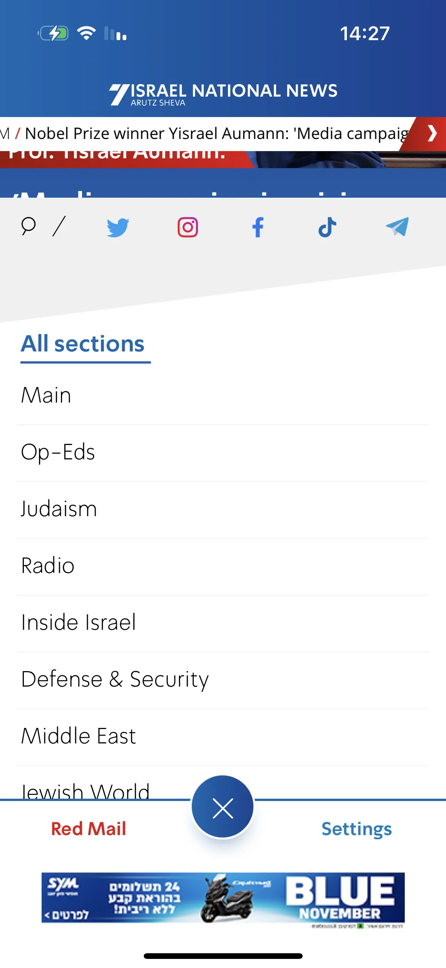Select the All sections tab
The width and height of the screenshot is (446, 968).
83,344
